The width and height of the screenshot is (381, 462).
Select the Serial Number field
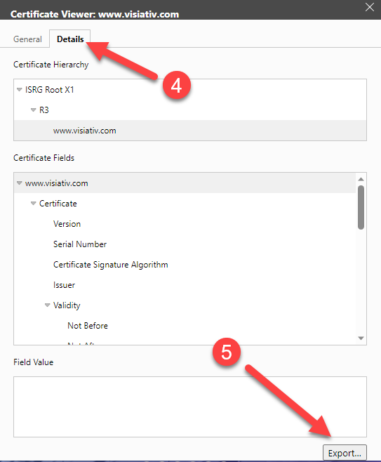80,244
